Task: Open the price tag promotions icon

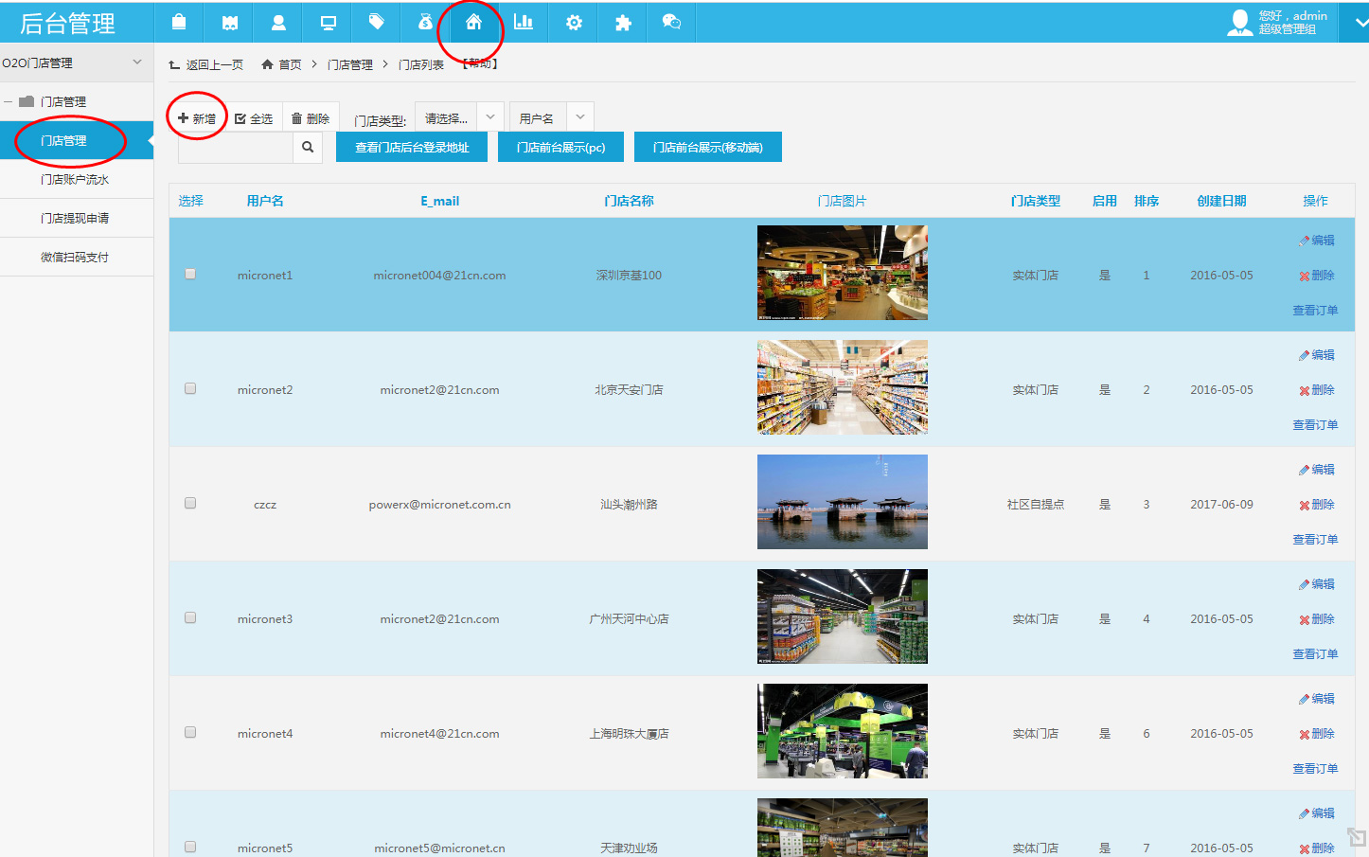Action: (x=377, y=23)
